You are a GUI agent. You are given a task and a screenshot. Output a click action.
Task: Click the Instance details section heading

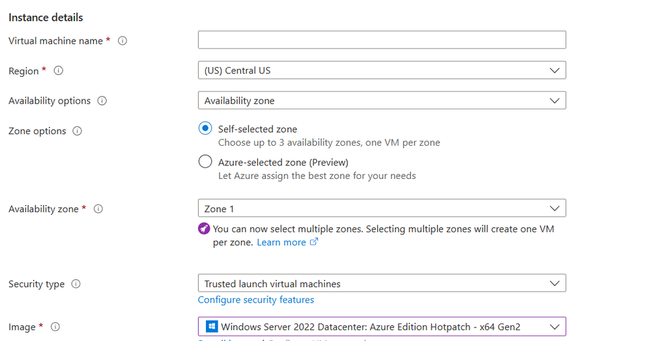(x=46, y=18)
